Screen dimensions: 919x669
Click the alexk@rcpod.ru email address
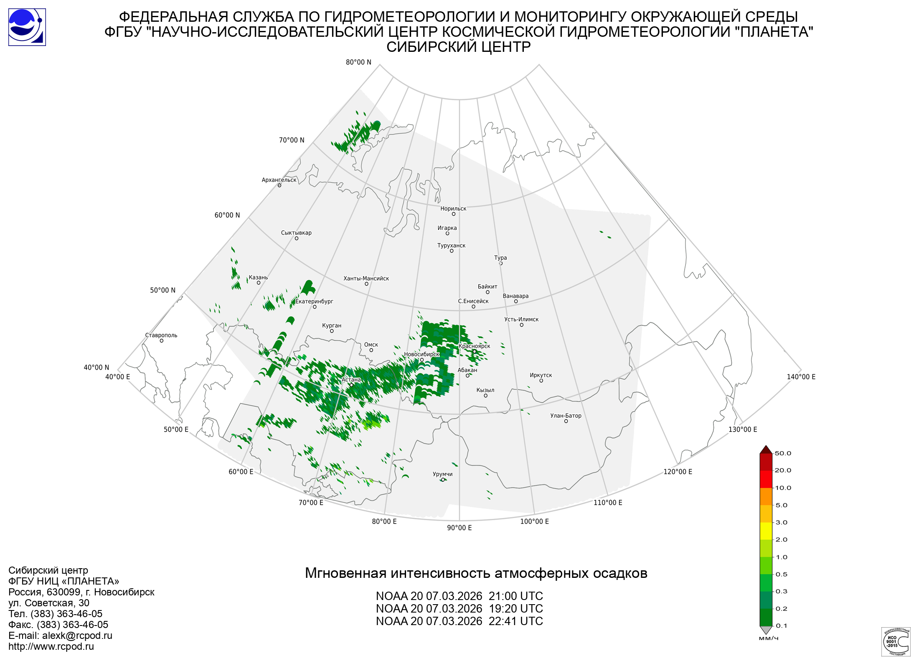(77, 636)
